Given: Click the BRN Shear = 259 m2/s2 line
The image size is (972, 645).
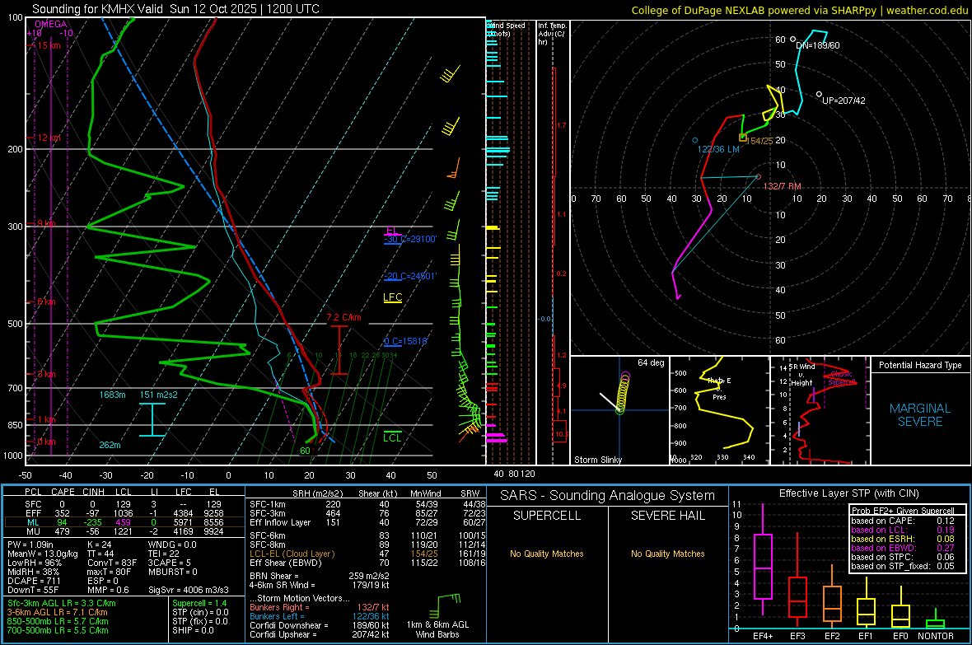Looking at the screenshot, I should (x=320, y=576).
